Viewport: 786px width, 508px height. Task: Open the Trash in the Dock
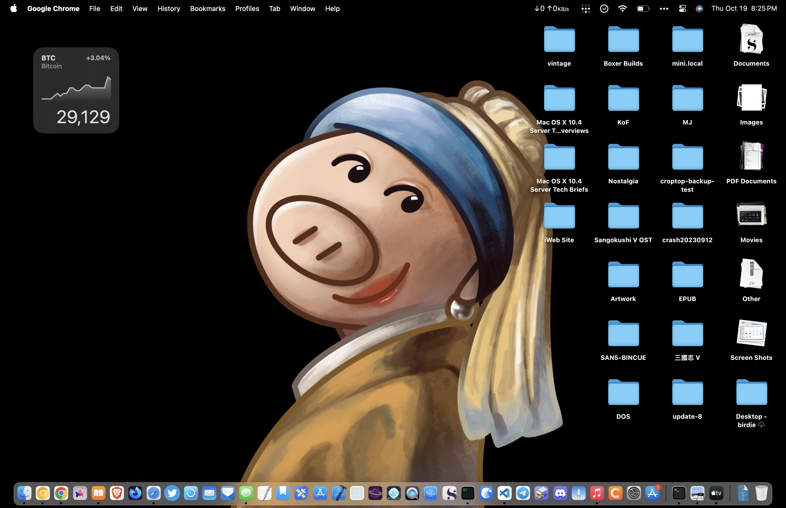761,493
